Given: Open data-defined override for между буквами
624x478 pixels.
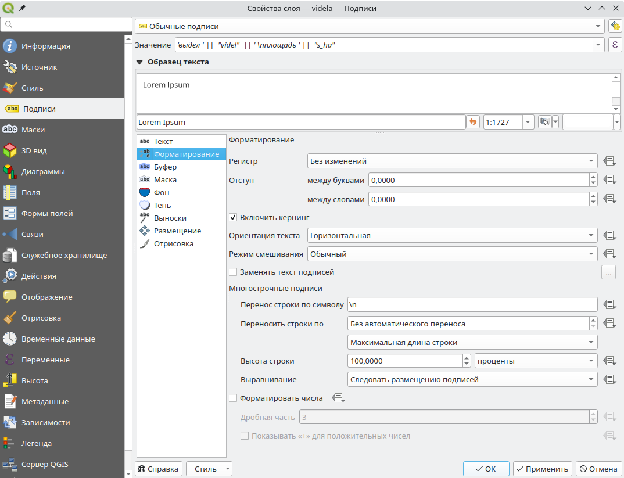Looking at the screenshot, I should (609, 179).
